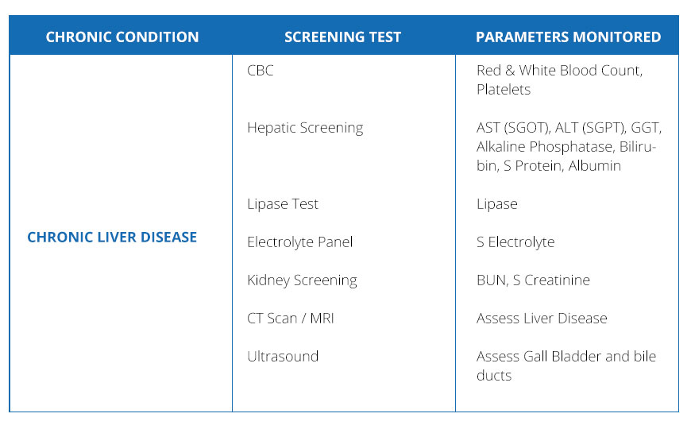Viewport: 691px width, 429px height.
Task: Select the S Electrolyte parameter
Action: point(515,242)
